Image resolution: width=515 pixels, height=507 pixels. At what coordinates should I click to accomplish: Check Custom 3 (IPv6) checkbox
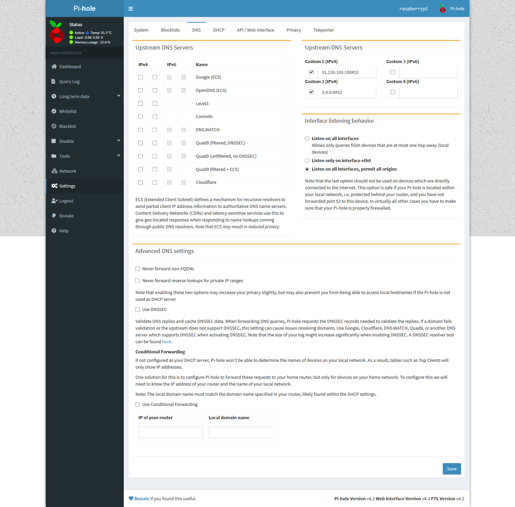point(393,72)
